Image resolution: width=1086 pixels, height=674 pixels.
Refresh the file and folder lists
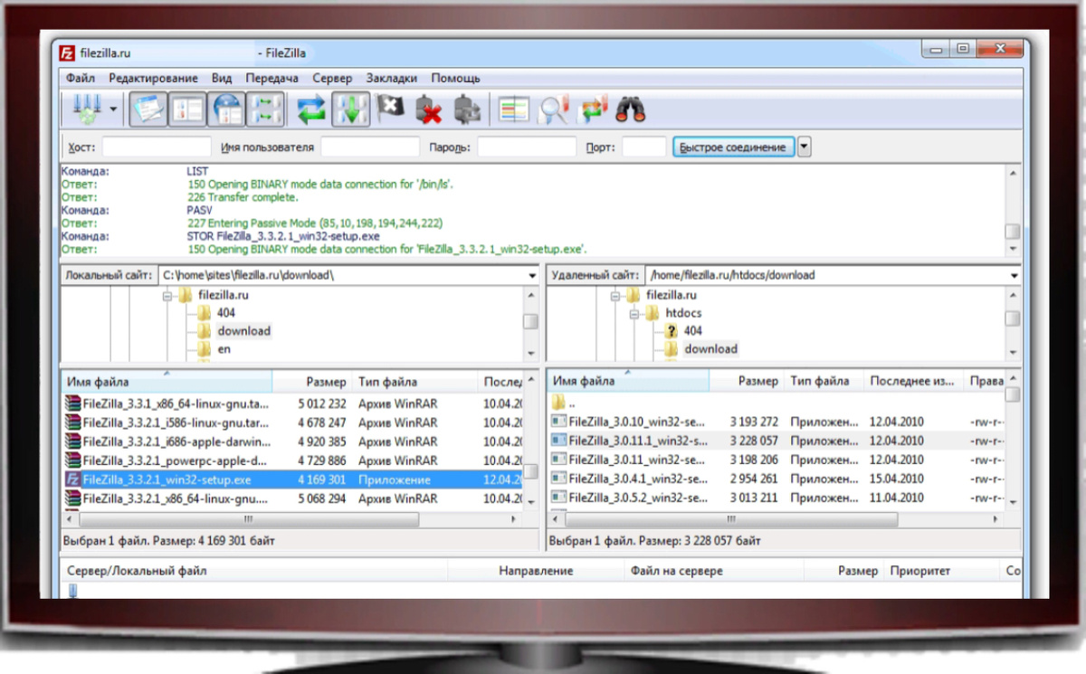[308, 109]
